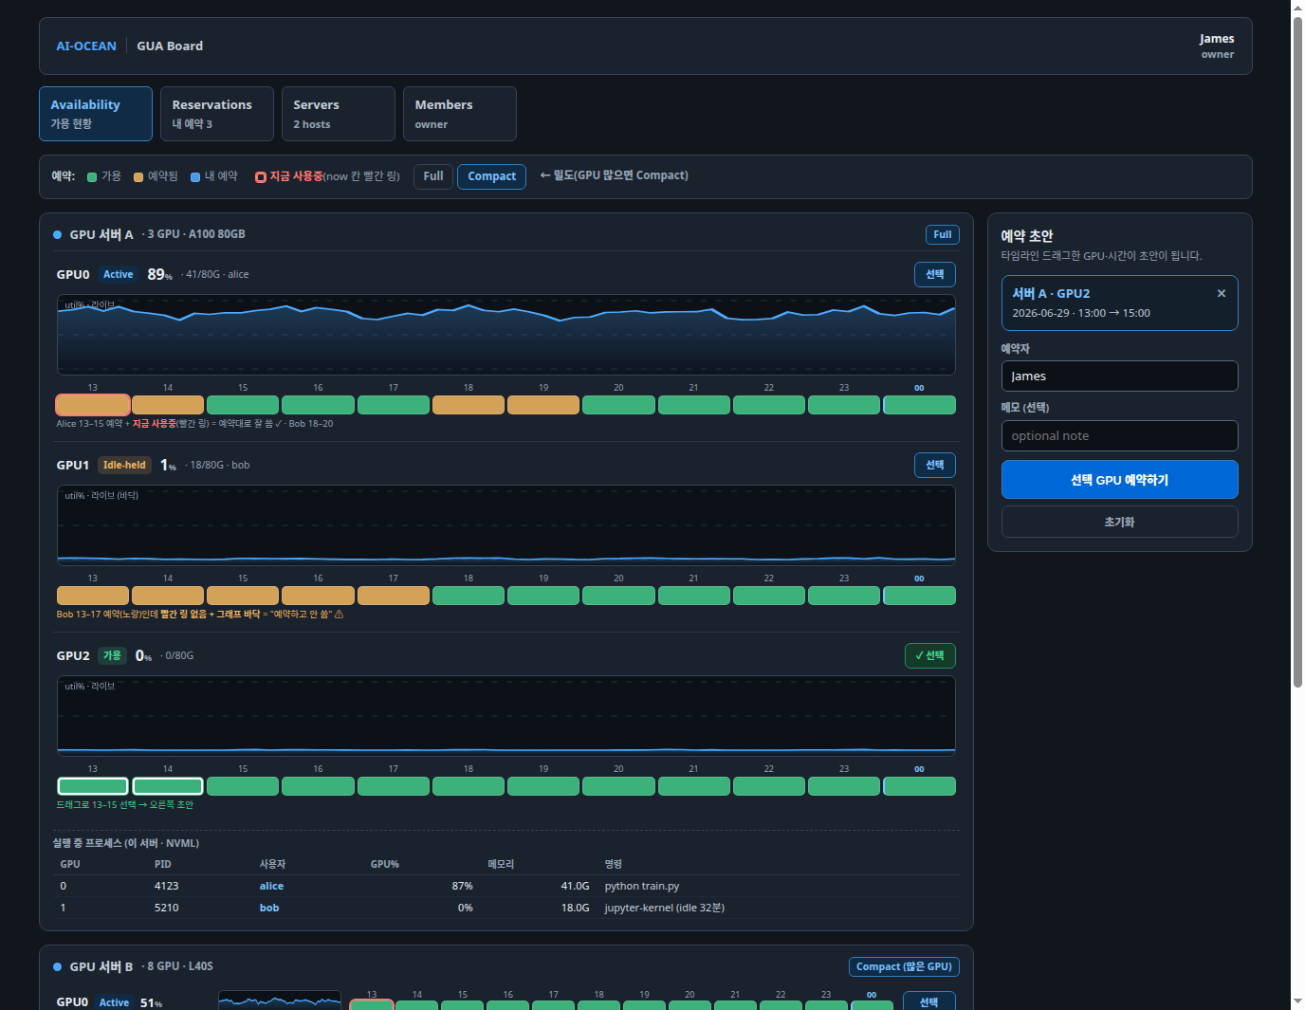1305x1010 pixels.
Task: Click the Active badge on server A GPU0
Action: (x=119, y=274)
